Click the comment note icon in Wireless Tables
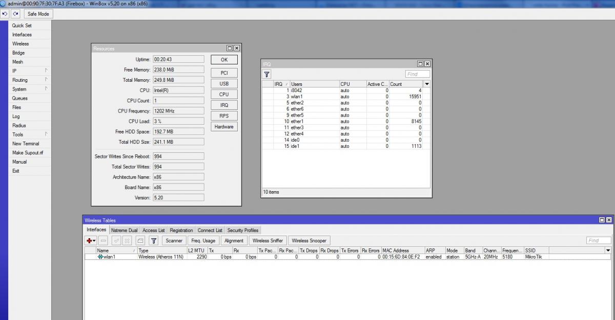The width and height of the screenshot is (615, 320). [140, 240]
